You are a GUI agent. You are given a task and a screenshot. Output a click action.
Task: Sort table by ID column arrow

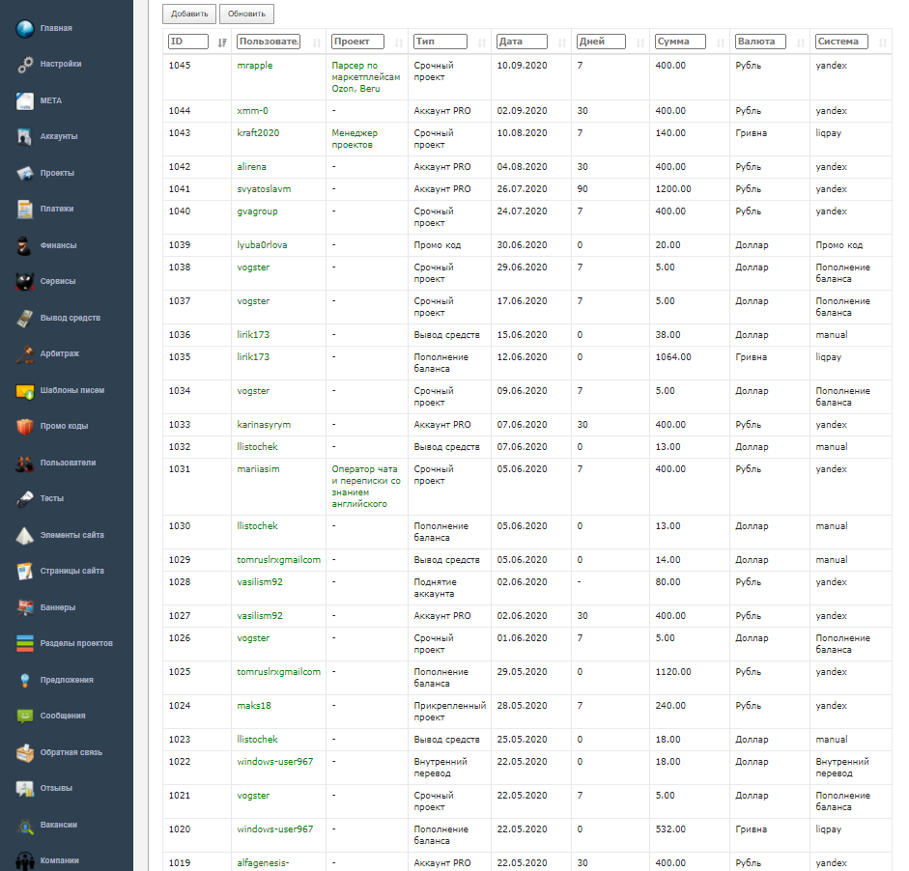click(x=222, y=42)
